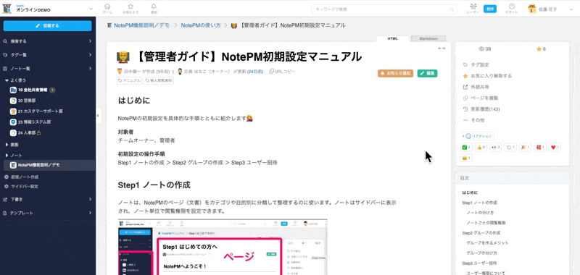This screenshot has width=580, height=275.
Task: Open ユーザー management icon
Action: click(x=473, y=9)
